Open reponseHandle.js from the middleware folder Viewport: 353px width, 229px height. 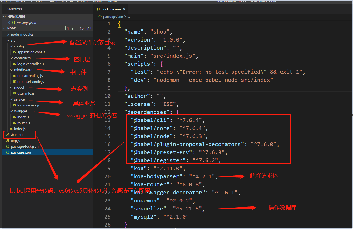point(31,82)
